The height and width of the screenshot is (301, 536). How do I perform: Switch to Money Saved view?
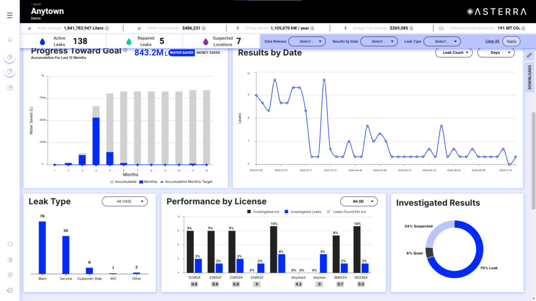[x=208, y=53]
